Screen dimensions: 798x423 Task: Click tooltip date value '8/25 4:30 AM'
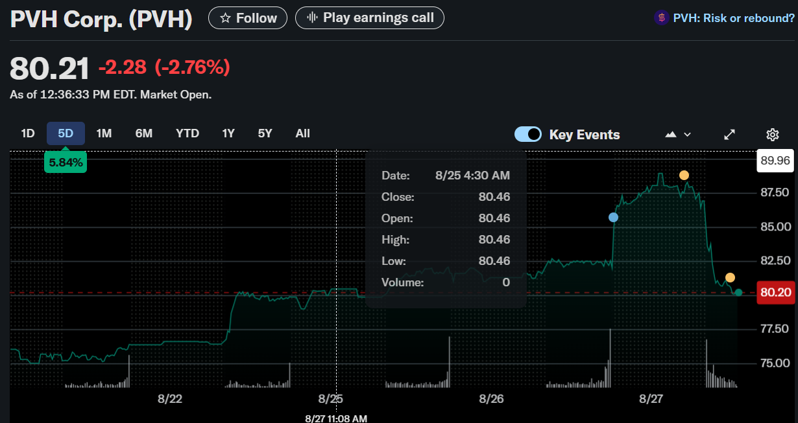point(472,176)
